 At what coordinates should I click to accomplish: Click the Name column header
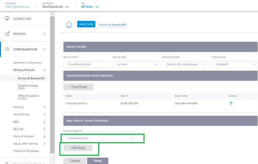[69, 96]
